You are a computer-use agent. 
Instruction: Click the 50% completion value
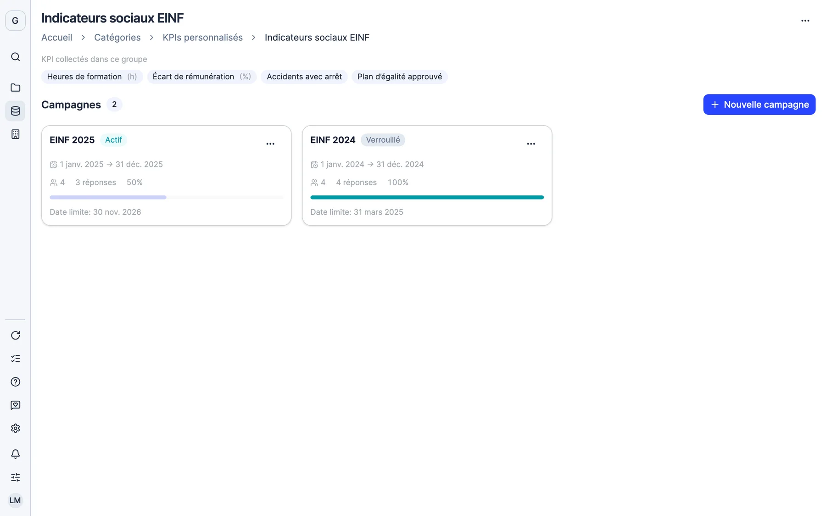(x=134, y=183)
